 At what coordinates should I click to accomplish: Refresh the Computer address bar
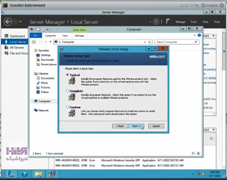click(x=150, y=42)
